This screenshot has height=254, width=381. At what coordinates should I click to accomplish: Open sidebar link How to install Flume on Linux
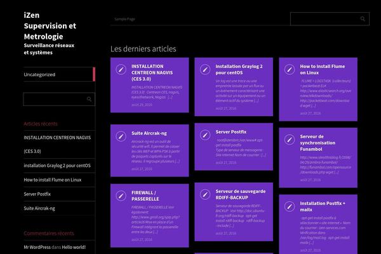[53, 180]
